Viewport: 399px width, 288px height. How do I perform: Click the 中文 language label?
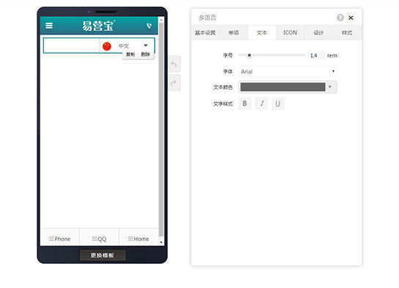124,46
